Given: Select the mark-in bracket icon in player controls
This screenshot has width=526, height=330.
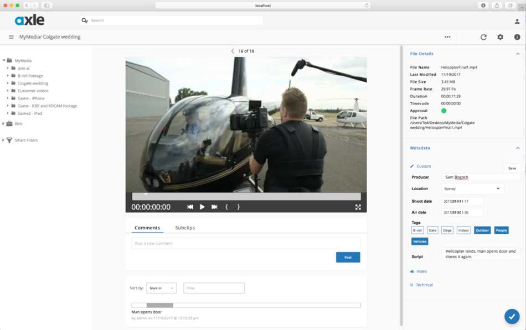Looking at the screenshot, I should pos(227,206).
